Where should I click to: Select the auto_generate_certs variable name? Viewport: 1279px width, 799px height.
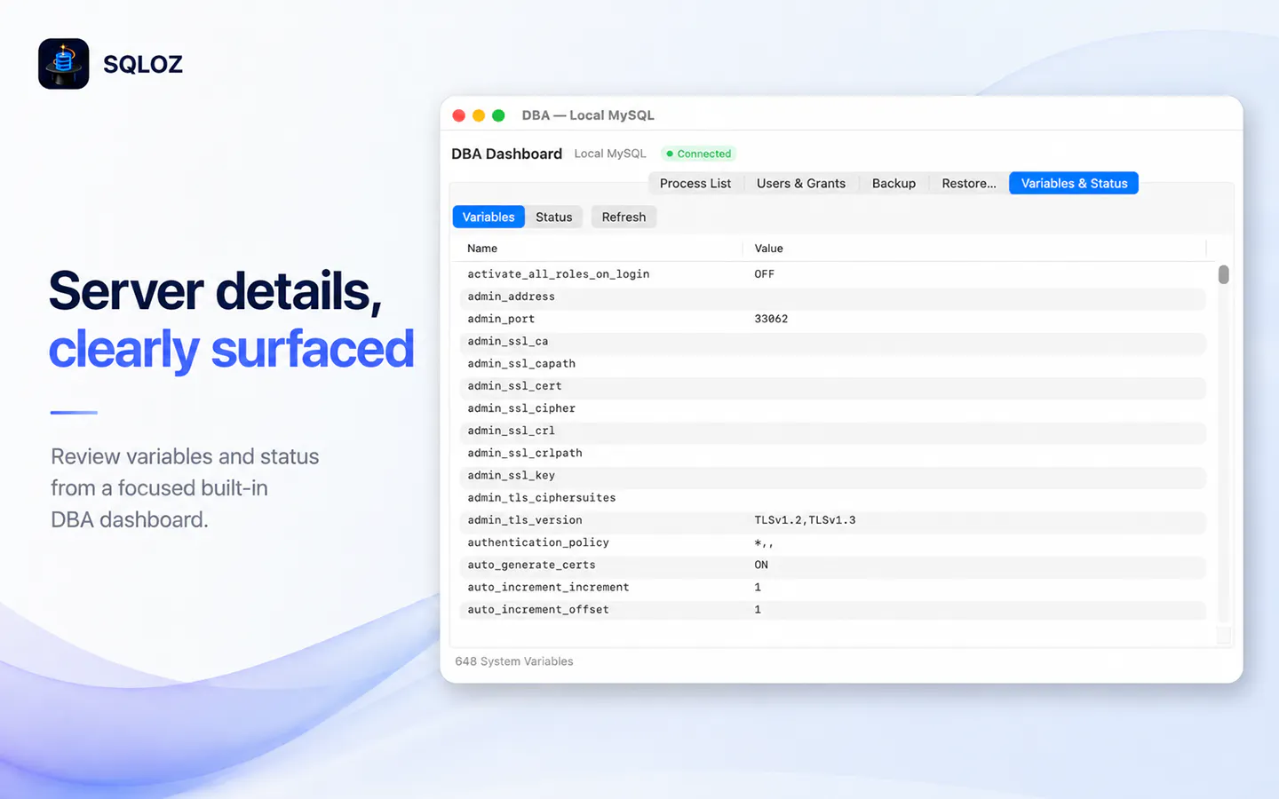point(531,565)
